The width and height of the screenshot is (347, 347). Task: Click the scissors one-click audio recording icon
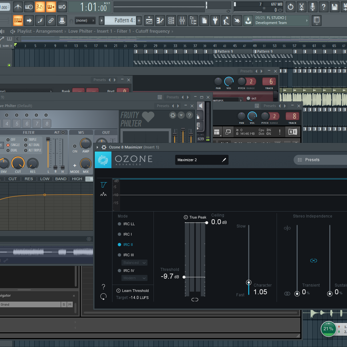(x=301, y=7)
